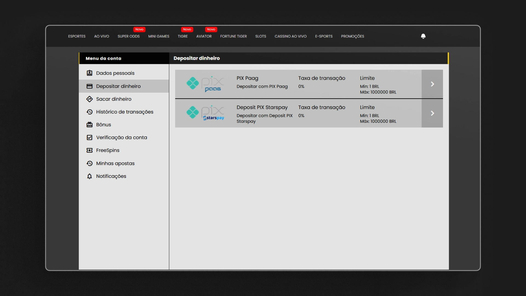This screenshot has width=526, height=296.
Task: Open Promoções page
Action: (x=353, y=36)
